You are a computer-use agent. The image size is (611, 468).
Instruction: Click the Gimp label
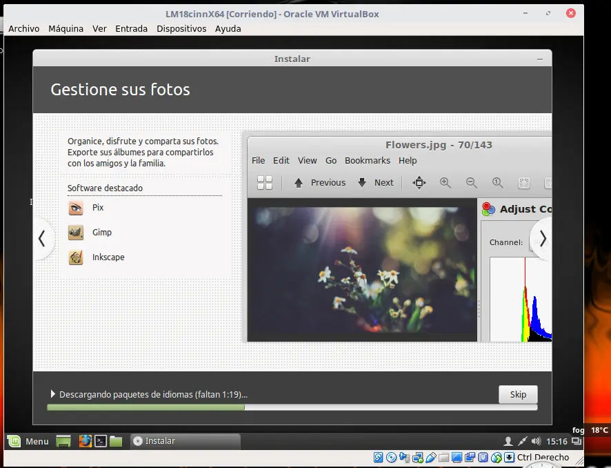(101, 233)
